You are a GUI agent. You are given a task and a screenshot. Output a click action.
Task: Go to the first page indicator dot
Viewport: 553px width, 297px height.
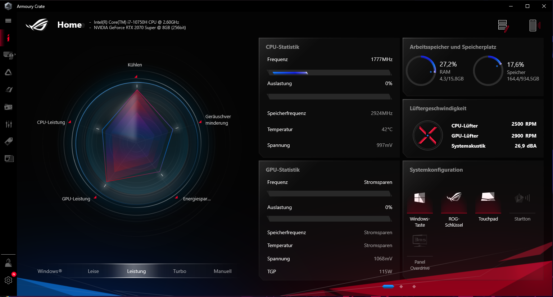click(388, 287)
